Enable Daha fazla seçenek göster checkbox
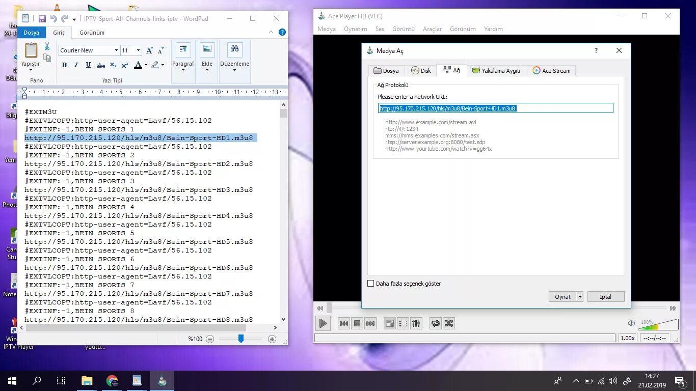The height and width of the screenshot is (391, 696). click(370, 284)
